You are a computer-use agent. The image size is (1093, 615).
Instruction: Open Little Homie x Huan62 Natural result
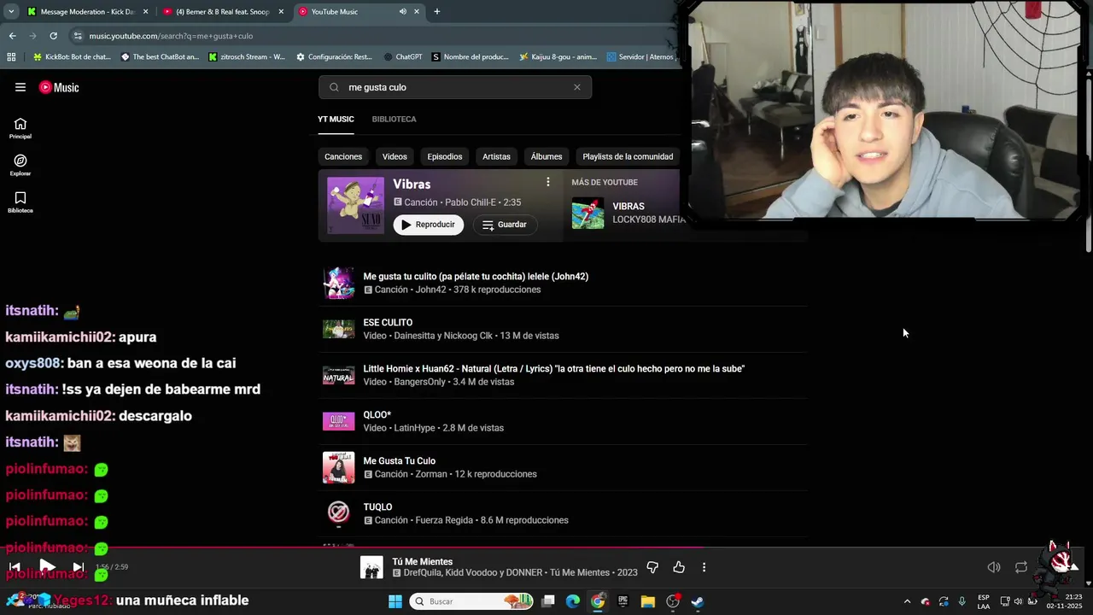564,375
